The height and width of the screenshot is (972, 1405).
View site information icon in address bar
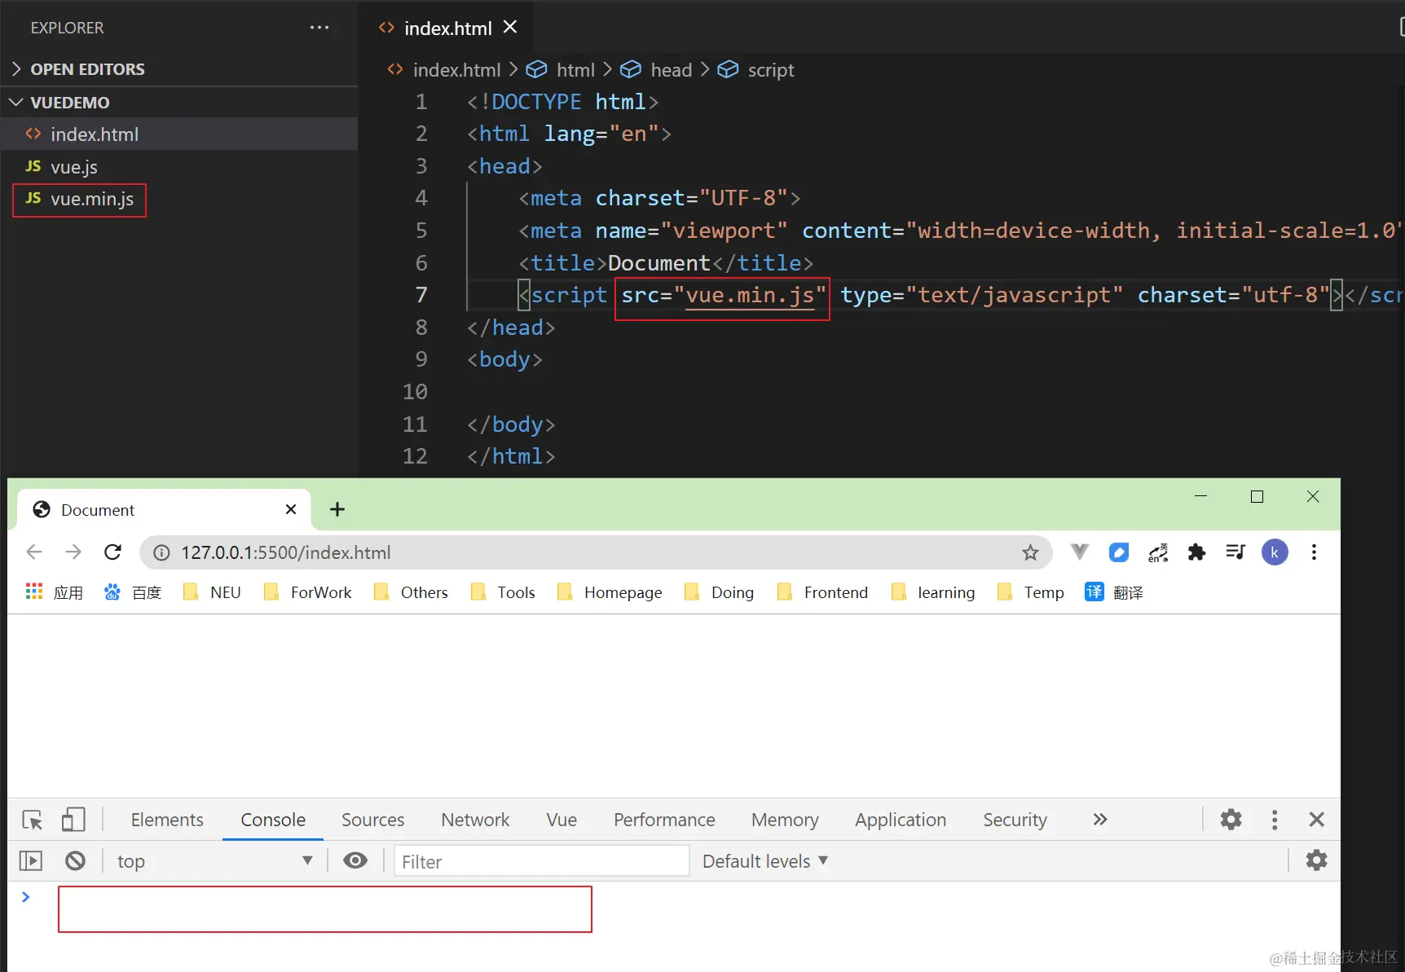coord(162,553)
